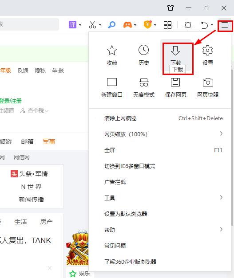Select 清除上网痕迹 menu item
This screenshot has height=278, width=234.
pos(160,118)
